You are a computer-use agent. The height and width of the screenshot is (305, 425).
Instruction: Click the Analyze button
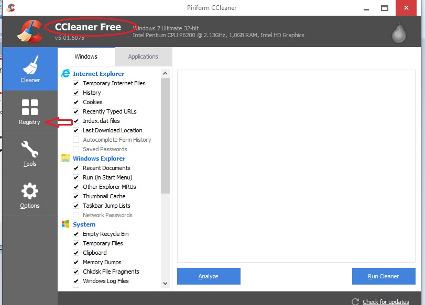pos(209,276)
